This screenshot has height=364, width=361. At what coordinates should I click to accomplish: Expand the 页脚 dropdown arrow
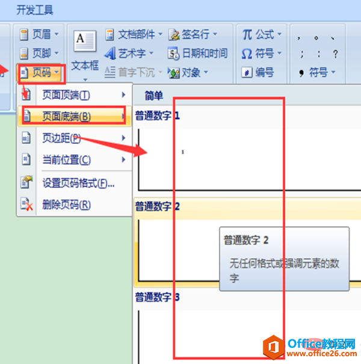pyautogui.click(x=57, y=53)
